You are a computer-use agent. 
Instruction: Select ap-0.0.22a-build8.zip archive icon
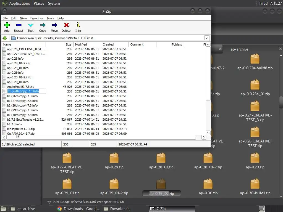click(x=255, y=59)
